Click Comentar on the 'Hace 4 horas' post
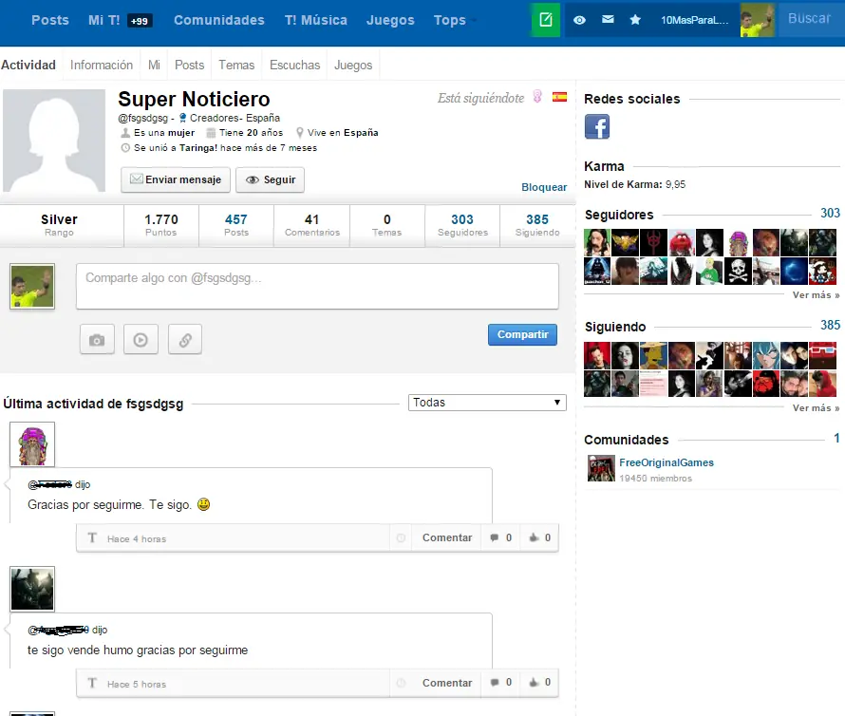 (447, 537)
